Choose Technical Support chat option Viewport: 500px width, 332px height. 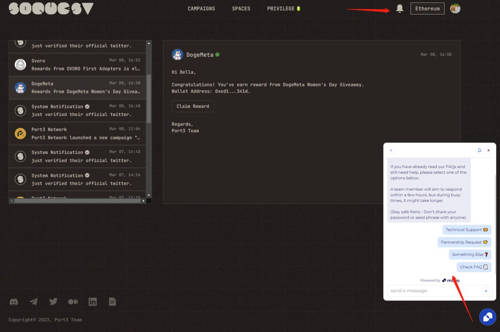tap(467, 230)
